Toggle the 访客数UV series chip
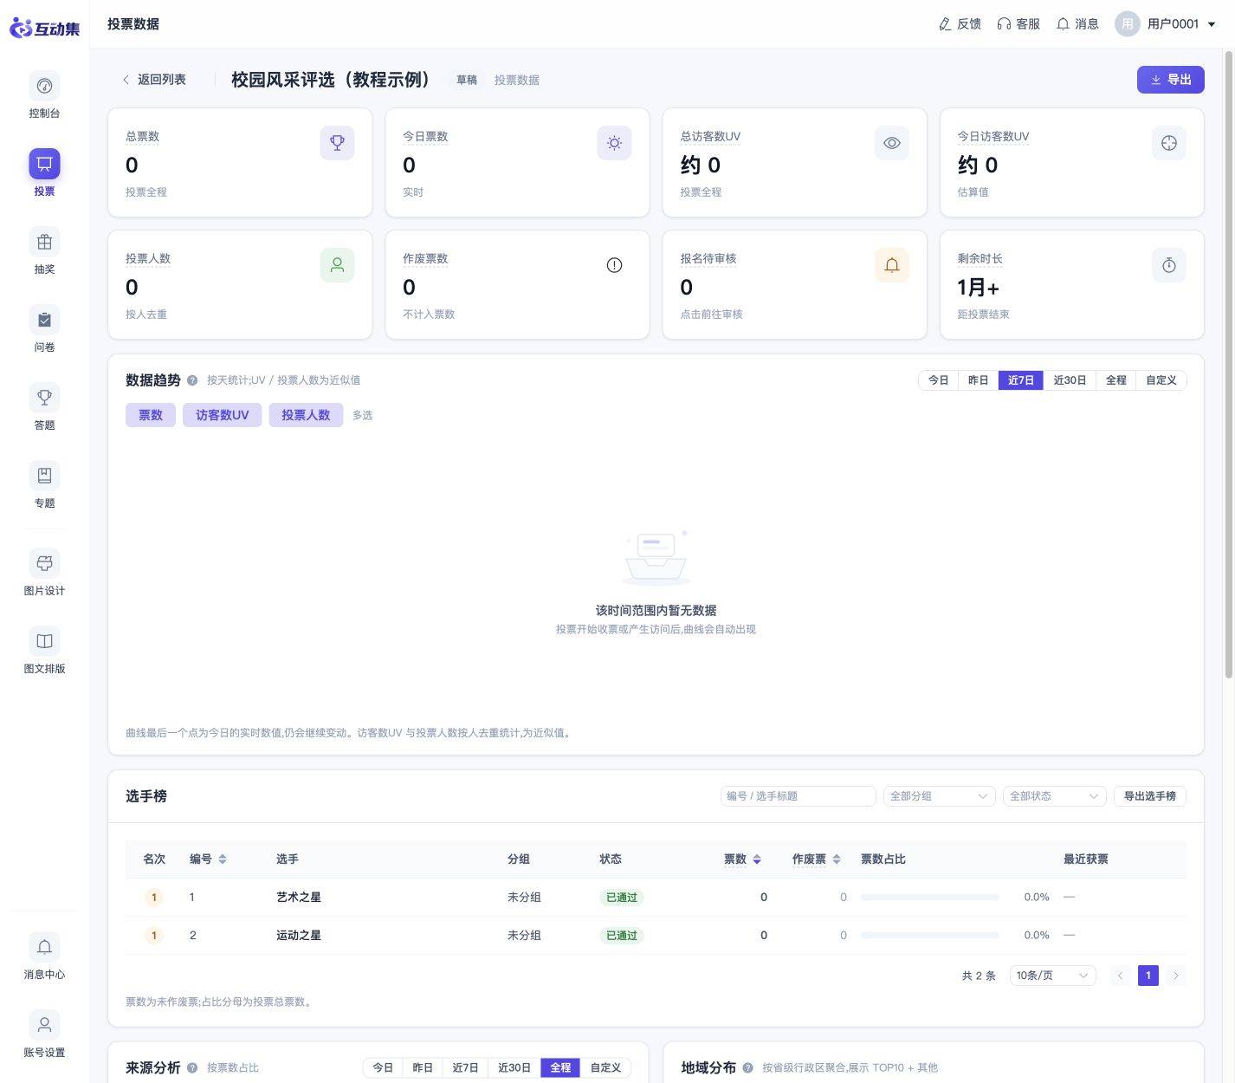 click(x=222, y=415)
